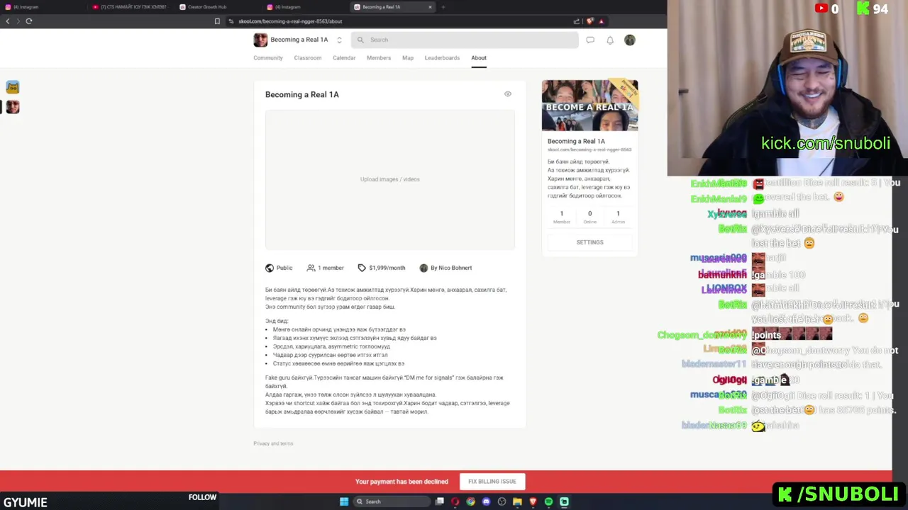Open the SETTINGS button
Screen dimensions: 908x510
point(589,242)
